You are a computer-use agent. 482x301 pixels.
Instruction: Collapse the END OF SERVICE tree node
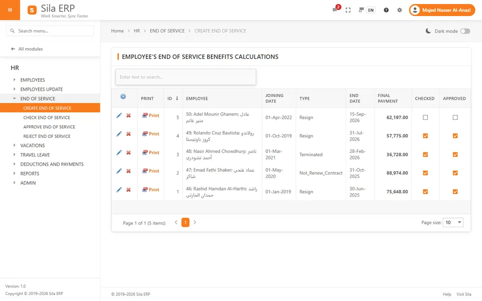point(14,99)
